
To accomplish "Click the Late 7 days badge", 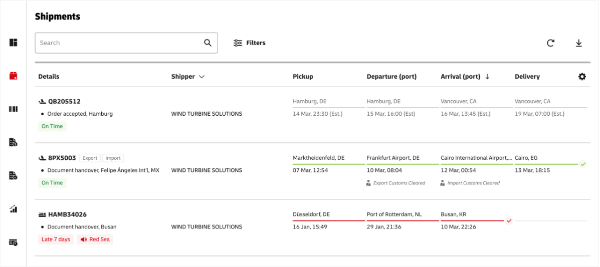I will click(x=56, y=239).
